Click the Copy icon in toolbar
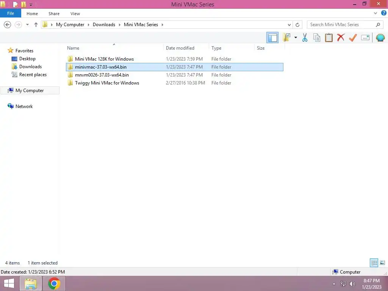388x291 pixels. pyautogui.click(x=317, y=38)
